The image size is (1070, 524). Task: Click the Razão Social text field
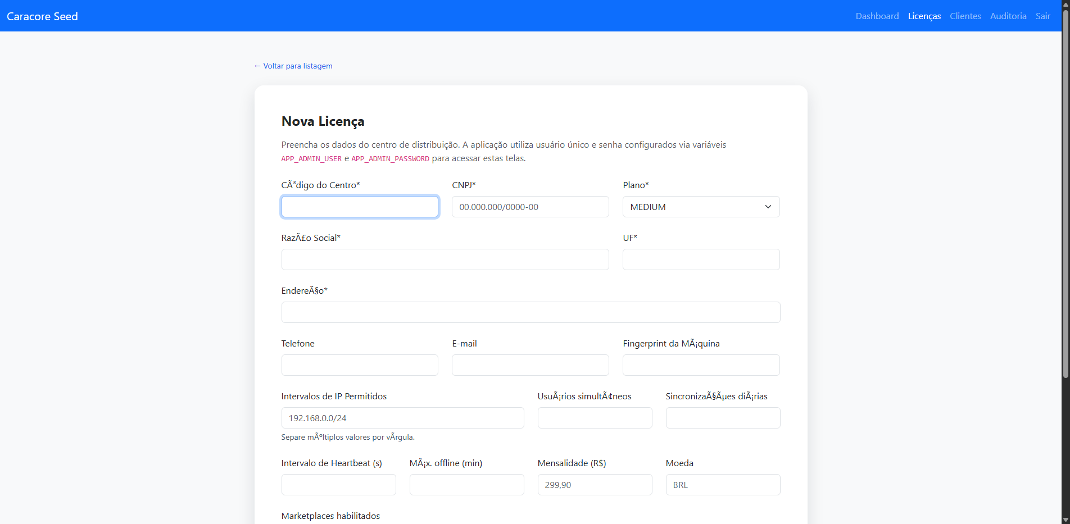click(x=445, y=259)
